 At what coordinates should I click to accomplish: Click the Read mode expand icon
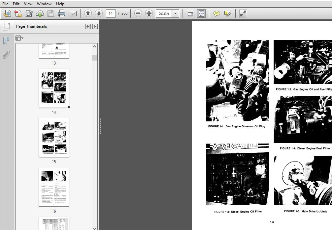tap(243, 13)
